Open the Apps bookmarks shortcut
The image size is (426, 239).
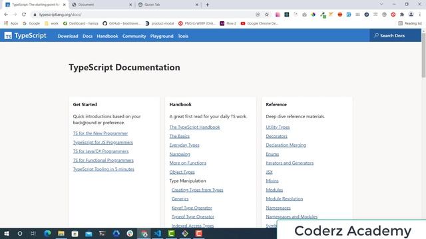click(11, 24)
